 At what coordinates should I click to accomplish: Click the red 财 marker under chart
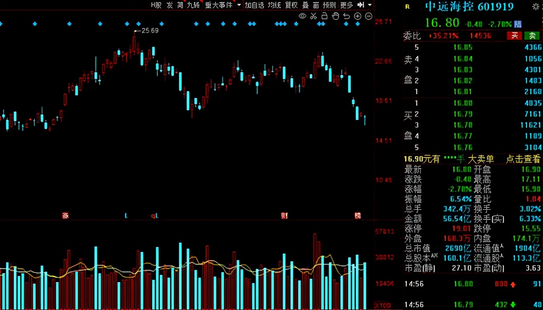284,216
